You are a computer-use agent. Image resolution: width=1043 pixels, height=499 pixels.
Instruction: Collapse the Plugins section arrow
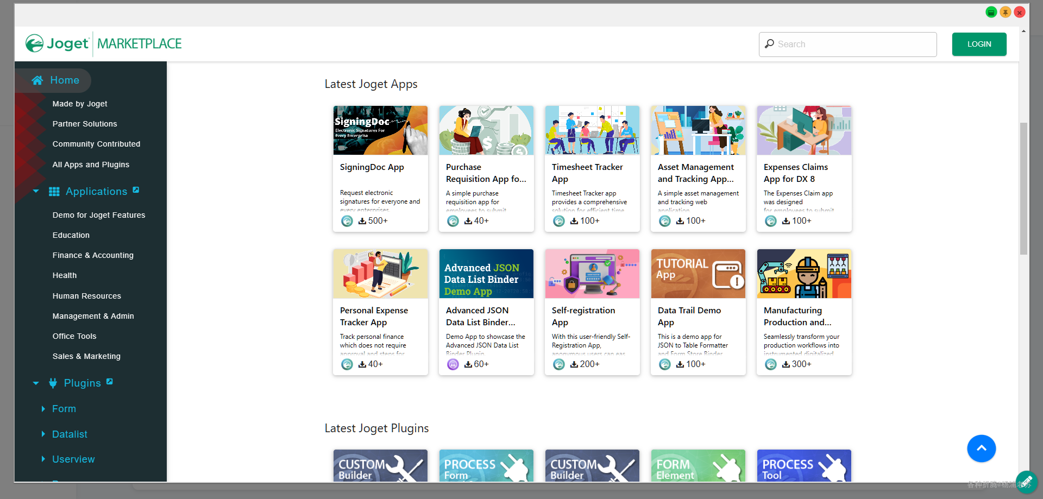pyautogui.click(x=36, y=383)
